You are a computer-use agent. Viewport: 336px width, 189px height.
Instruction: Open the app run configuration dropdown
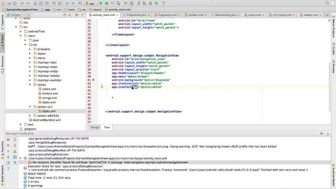point(91,3)
